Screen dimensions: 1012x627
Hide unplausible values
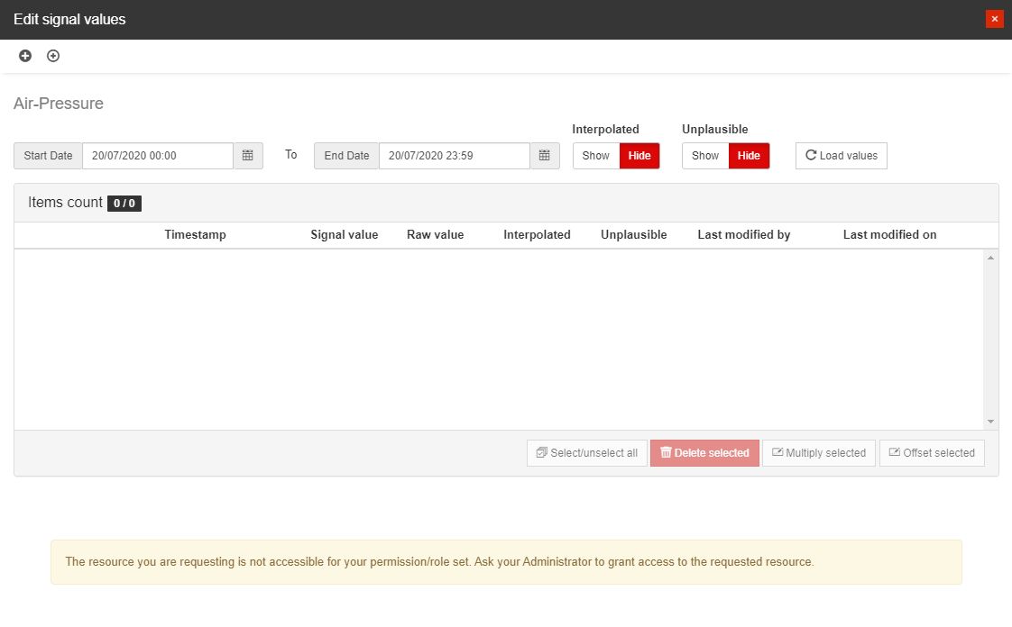[x=749, y=156]
